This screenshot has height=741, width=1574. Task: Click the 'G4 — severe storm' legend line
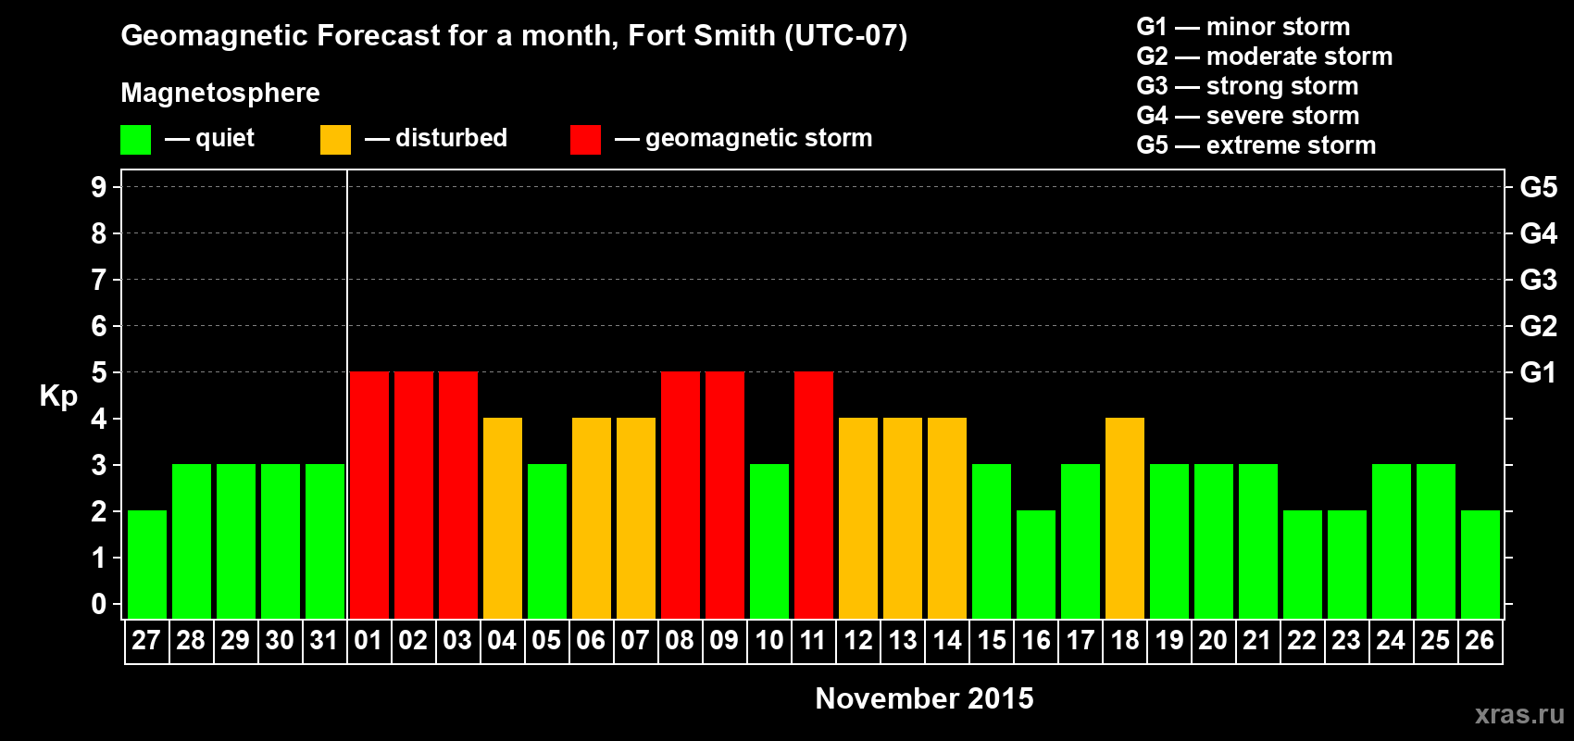click(1247, 116)
